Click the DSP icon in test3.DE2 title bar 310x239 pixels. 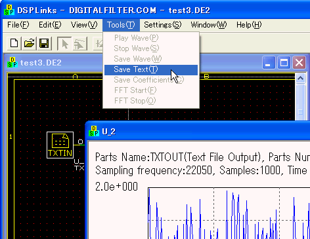tap(12, 63)
